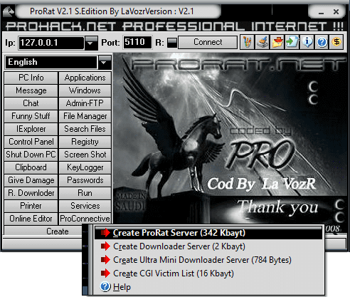Click into the Port field showing 5110
The height and width of the screenshot is (297, 350).
click(x=137, y=43)
